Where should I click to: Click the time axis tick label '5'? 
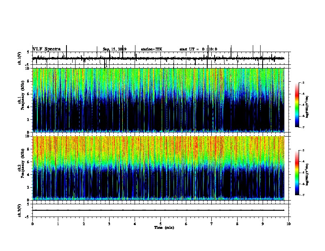tap(160, 224)
